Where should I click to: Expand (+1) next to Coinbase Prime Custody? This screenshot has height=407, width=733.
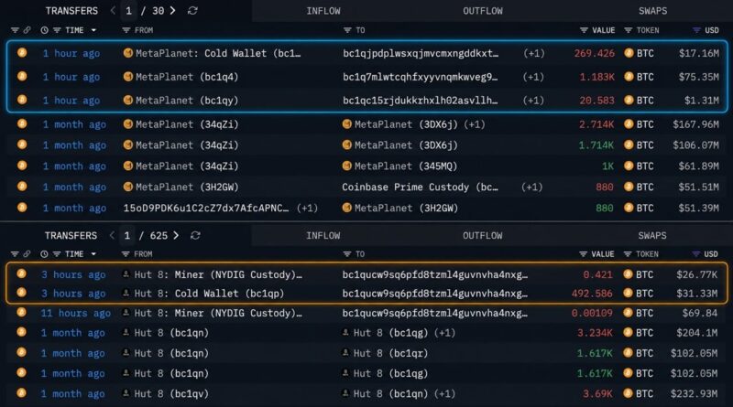click(x=532, y=187)
